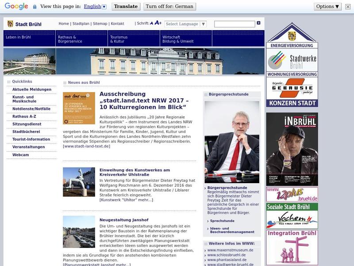The width and height of the screenshot is (354, 266).
Task: Open Kunst- und Musikschule quicklink
Action: tap(24, 99)
